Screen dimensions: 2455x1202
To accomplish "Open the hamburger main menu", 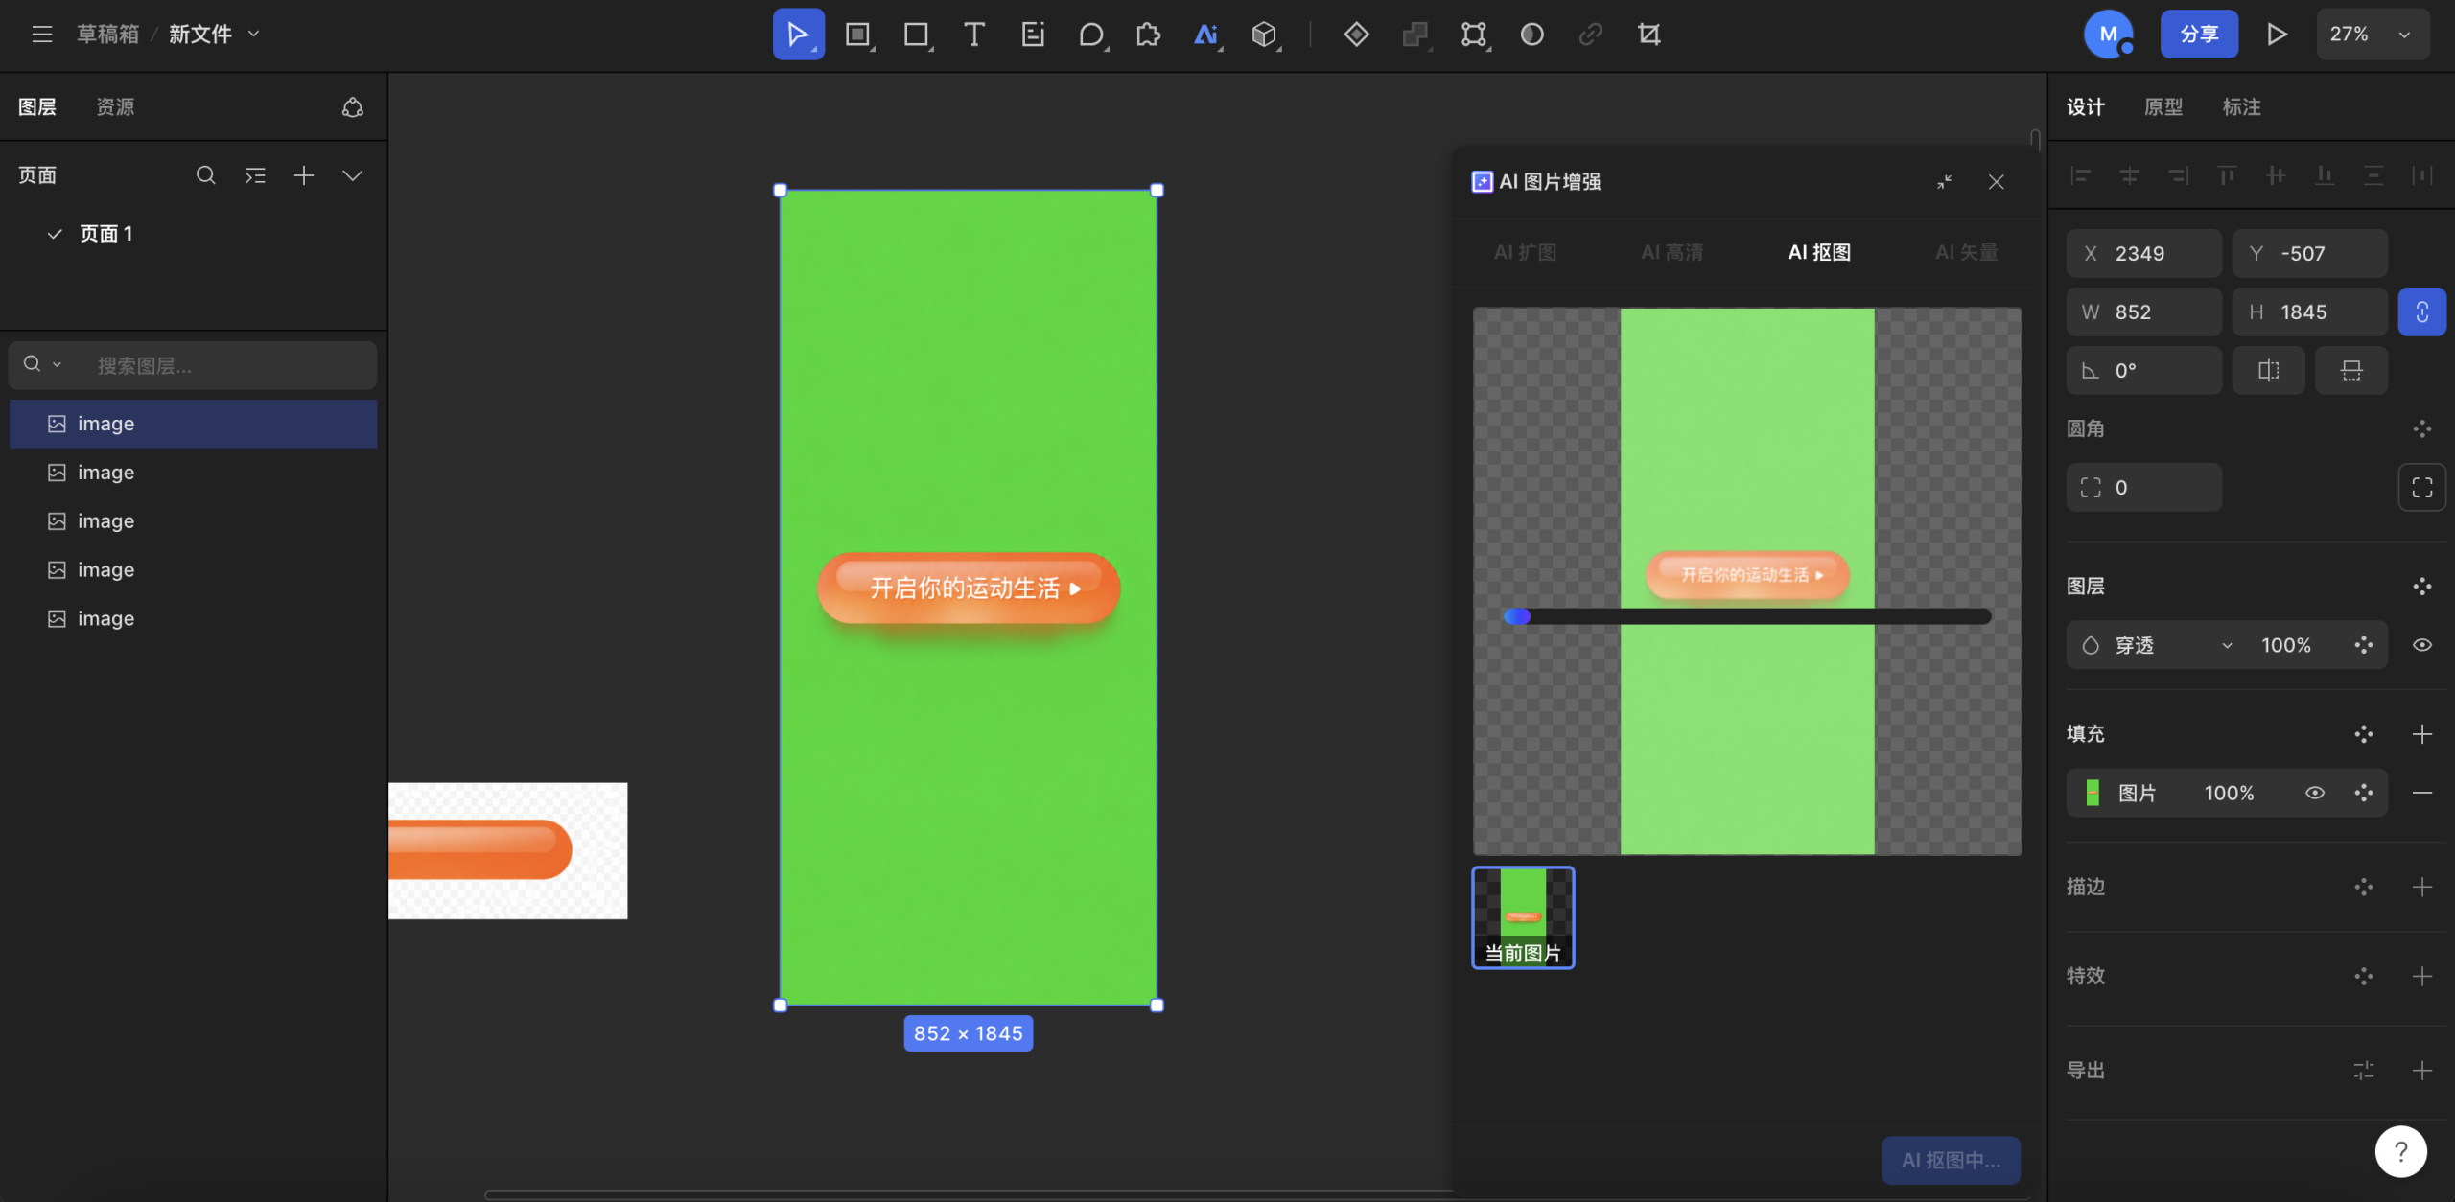I will point(41,35).
